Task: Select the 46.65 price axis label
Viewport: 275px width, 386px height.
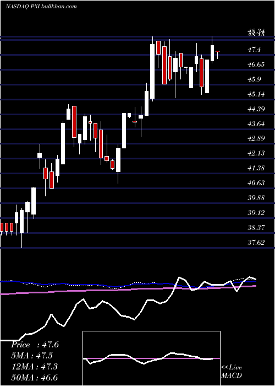Action: point(256,65)
